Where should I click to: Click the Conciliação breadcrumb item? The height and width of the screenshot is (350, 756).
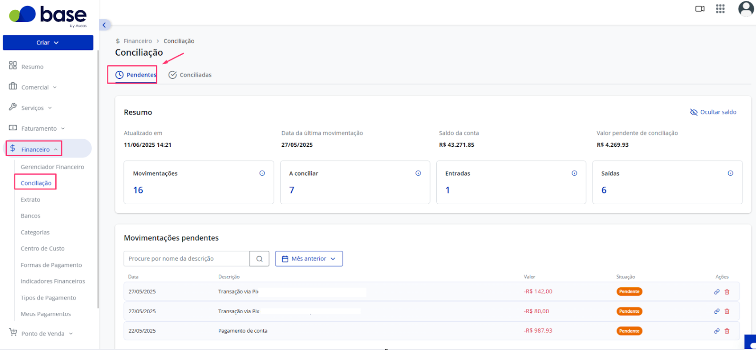click(179, 41)
